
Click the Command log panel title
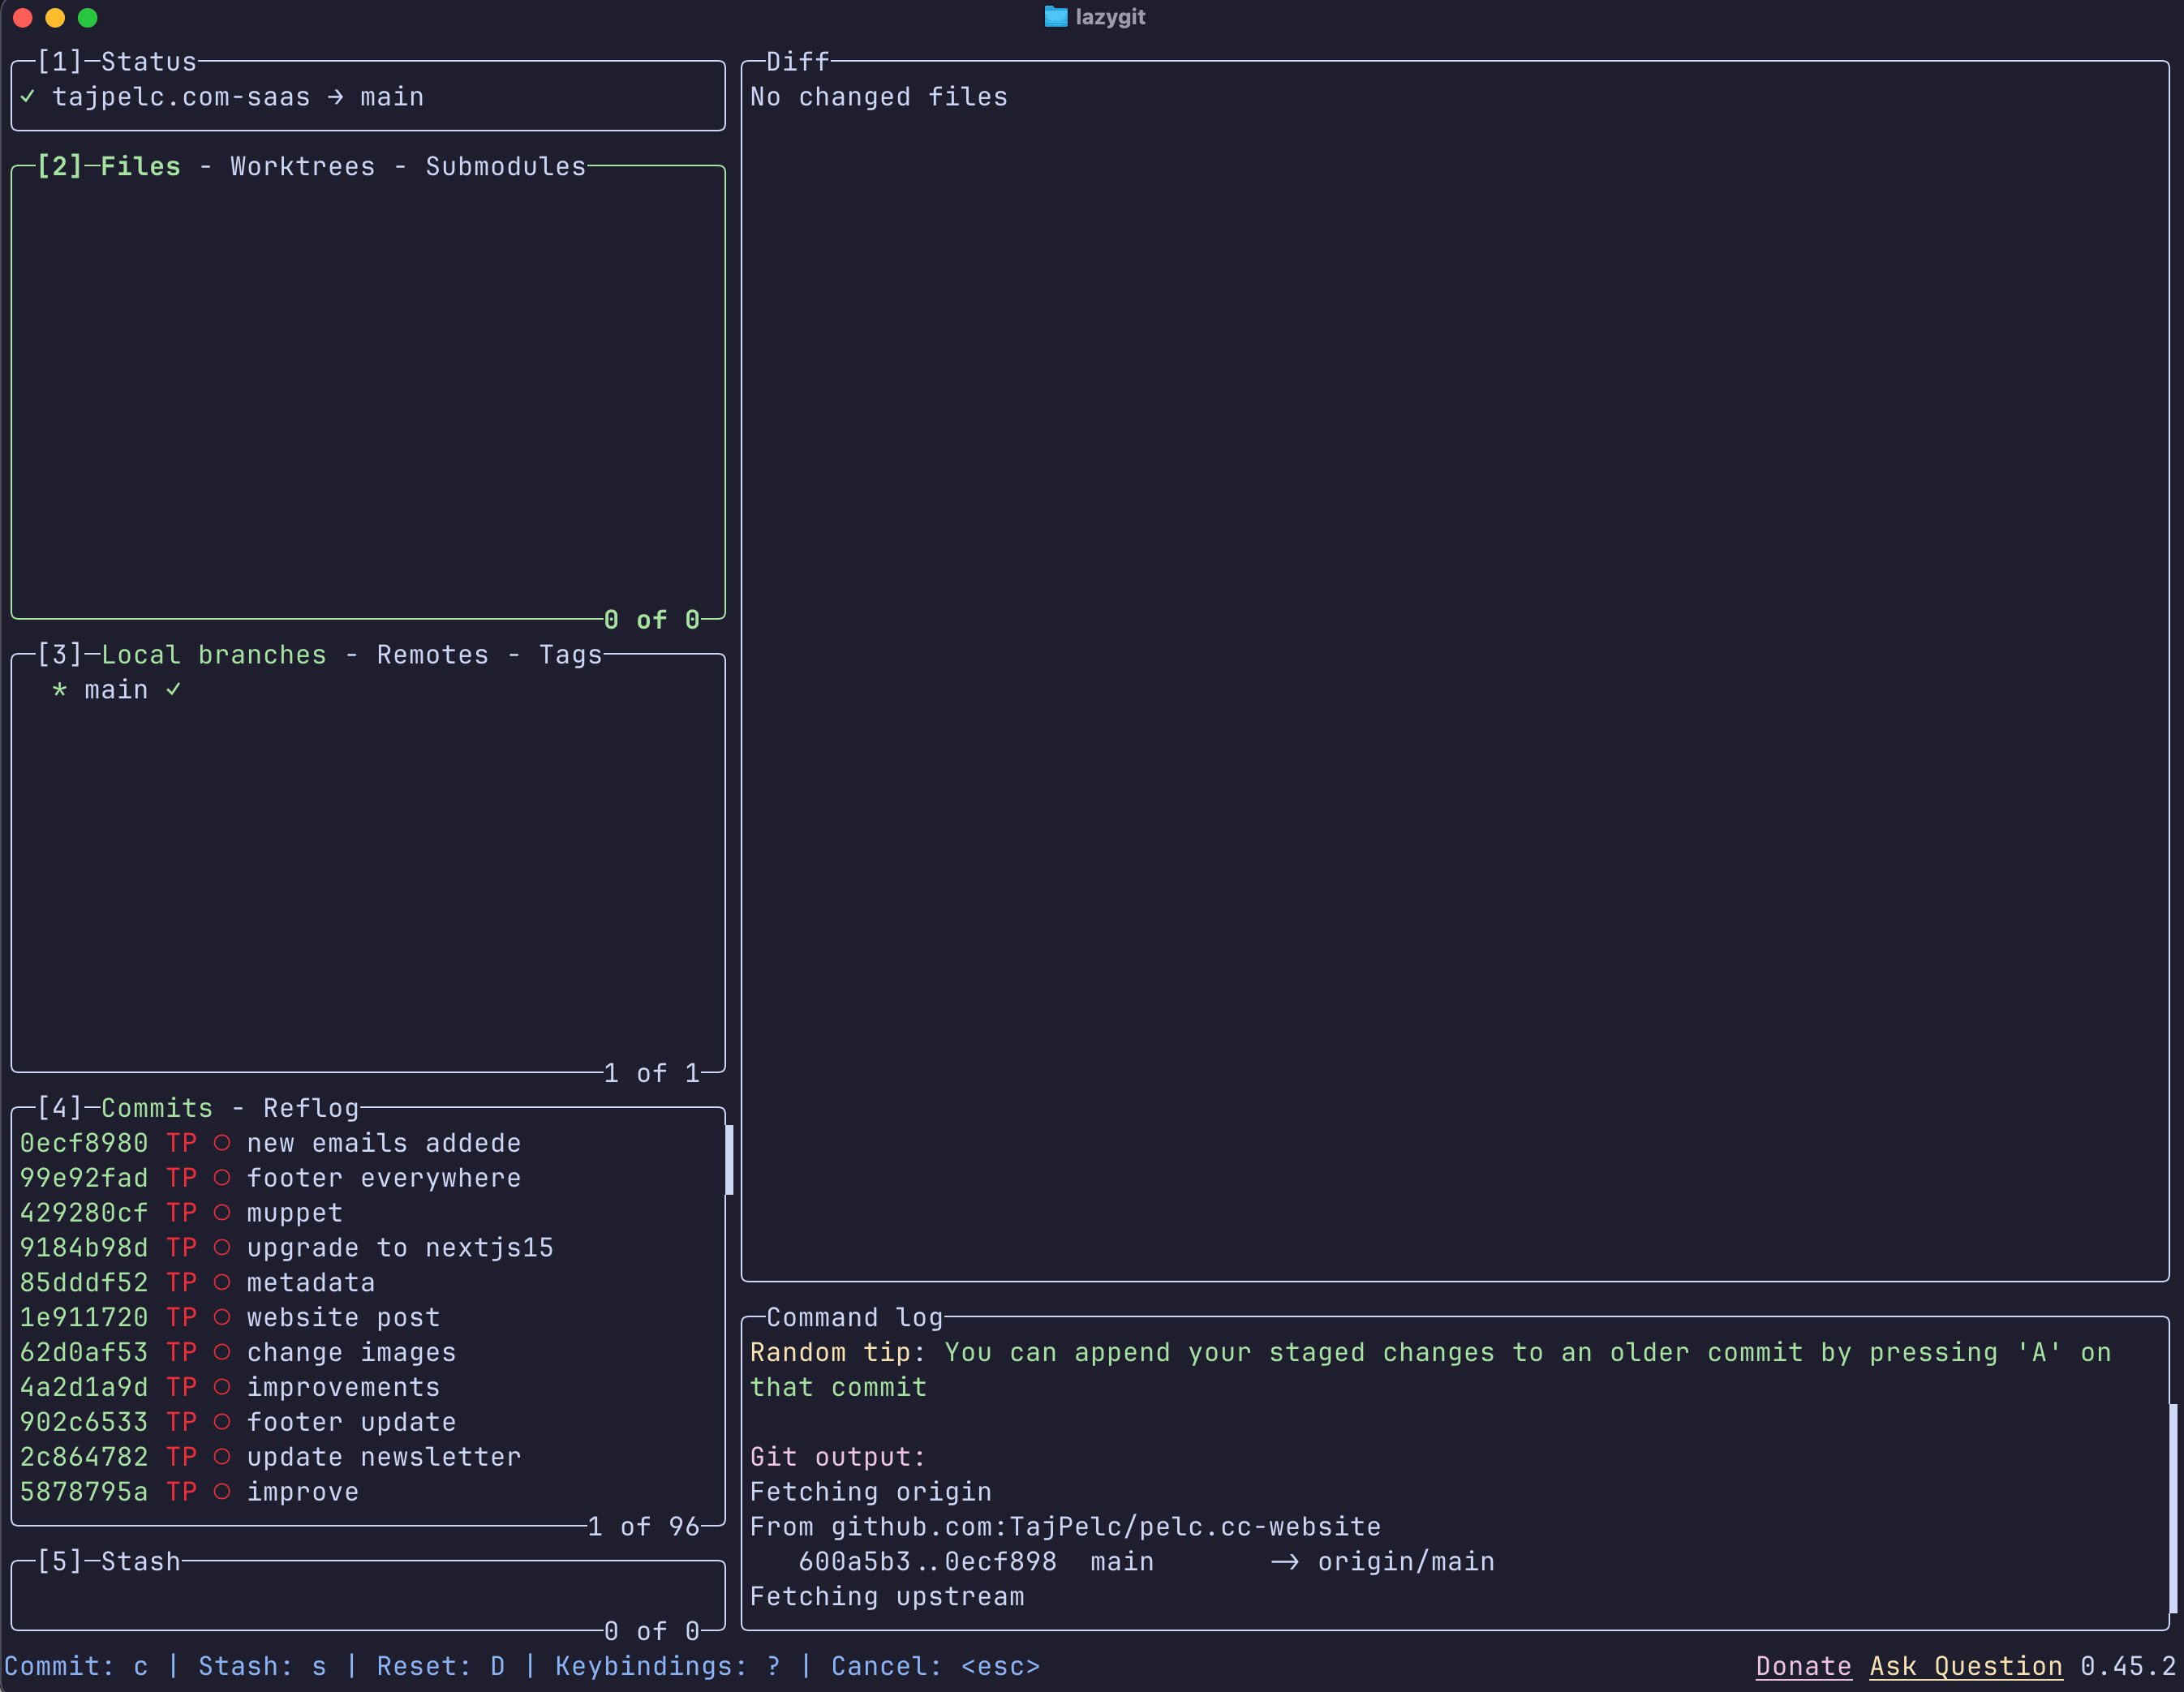(x=855, y=1317)
